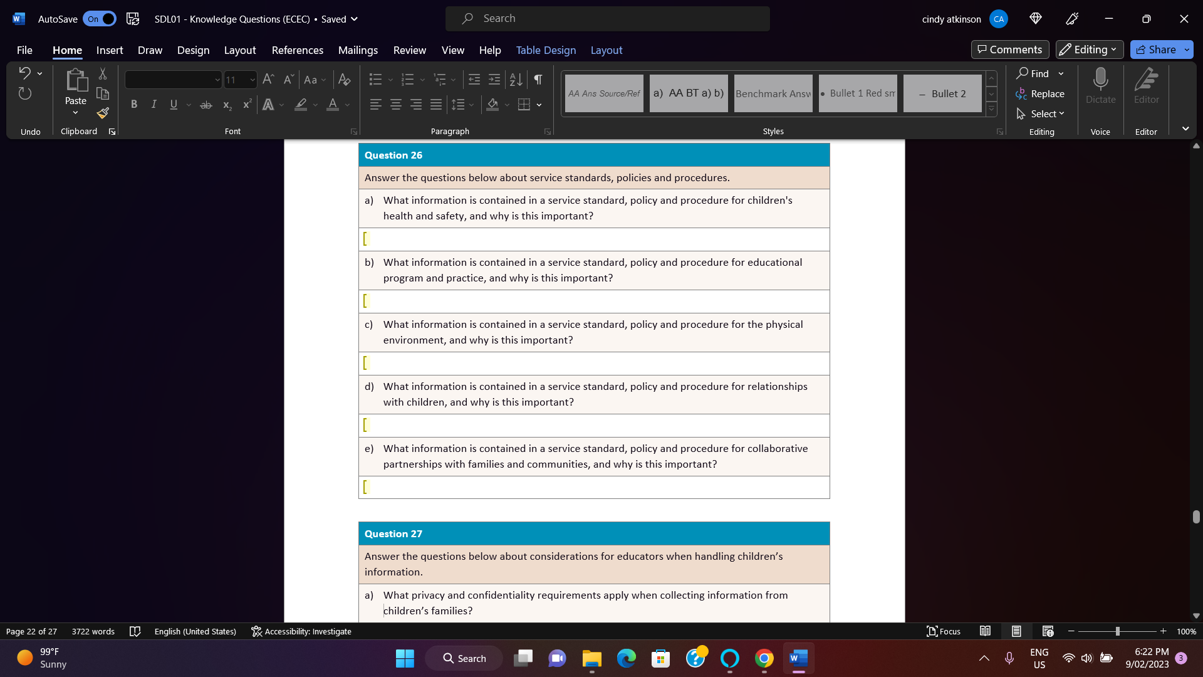Toggle paragraph marks visibility
The height and width of the screenshot is (677, 1203).
(538, 80)
